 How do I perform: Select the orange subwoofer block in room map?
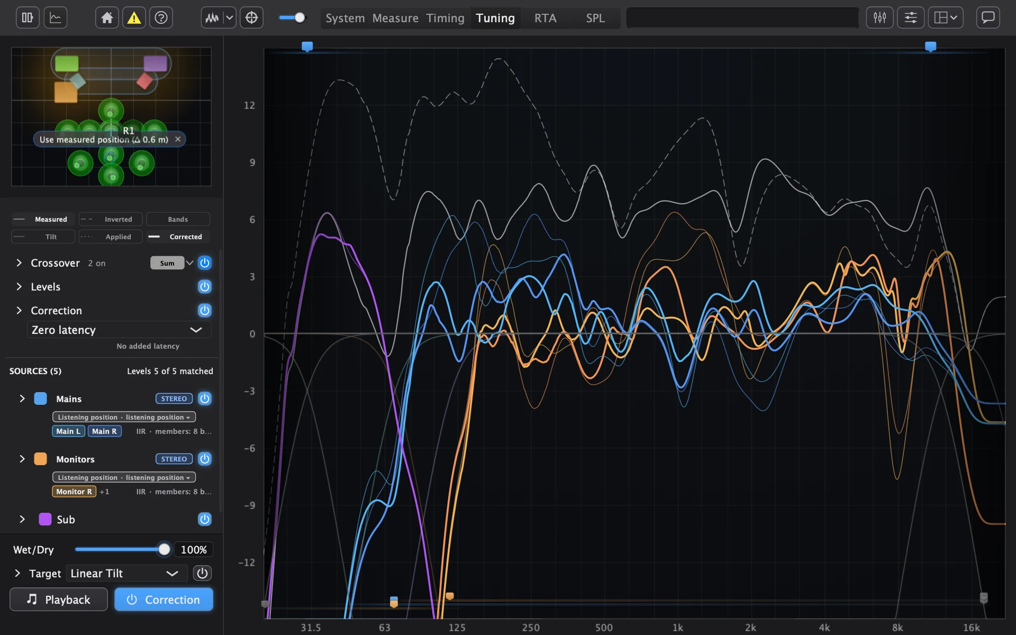tap(66, 92)
